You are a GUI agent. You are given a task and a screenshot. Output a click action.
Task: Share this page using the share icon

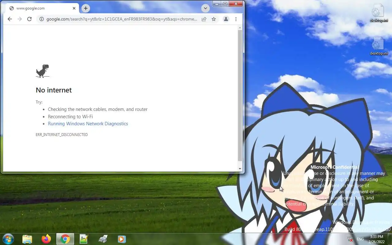[204, 19]
